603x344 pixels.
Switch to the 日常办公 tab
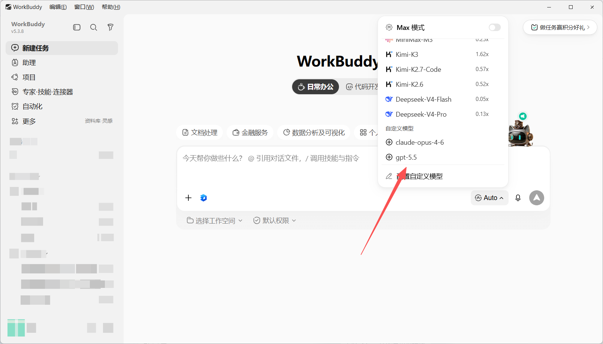(315, 87)
